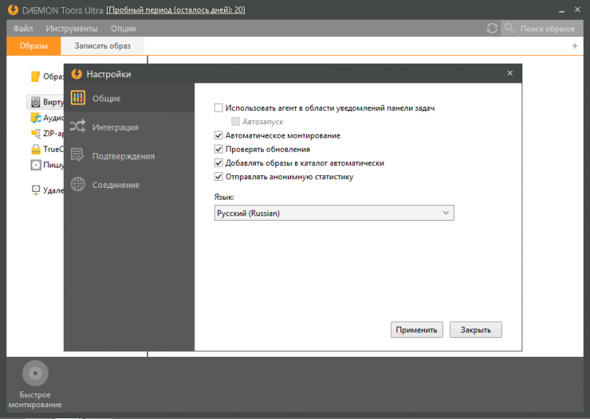This screenshot has height=419, width=590.
Task: Close the Настройки dialog
Action: pyautogui.click(x=510, y=73)
